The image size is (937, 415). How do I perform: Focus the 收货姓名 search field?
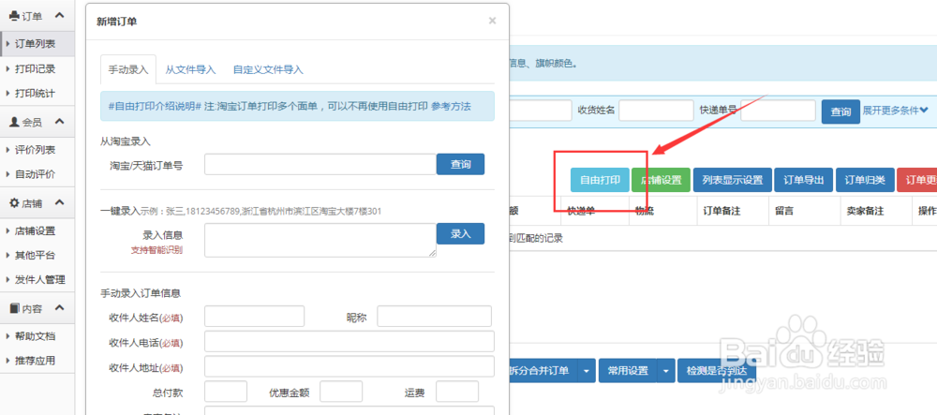656,111
